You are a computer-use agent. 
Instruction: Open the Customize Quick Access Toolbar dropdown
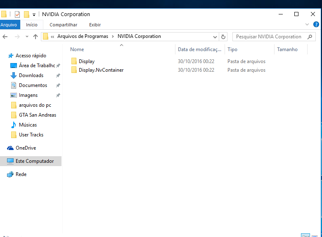(34, 14)
